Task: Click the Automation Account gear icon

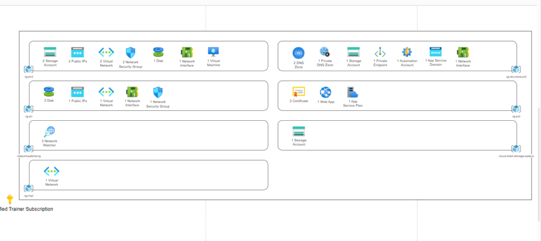Action: (407, 52)
